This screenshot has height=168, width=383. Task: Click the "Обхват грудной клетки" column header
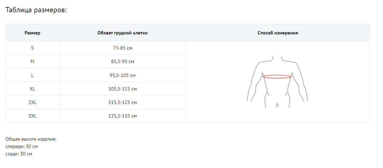click(122, 33)
